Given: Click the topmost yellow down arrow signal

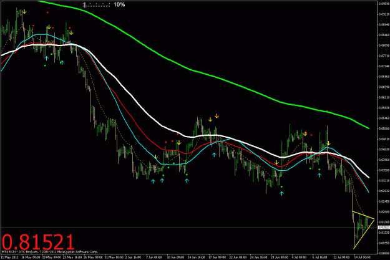Looking at the screenshot, I should [x=24, y=12].
